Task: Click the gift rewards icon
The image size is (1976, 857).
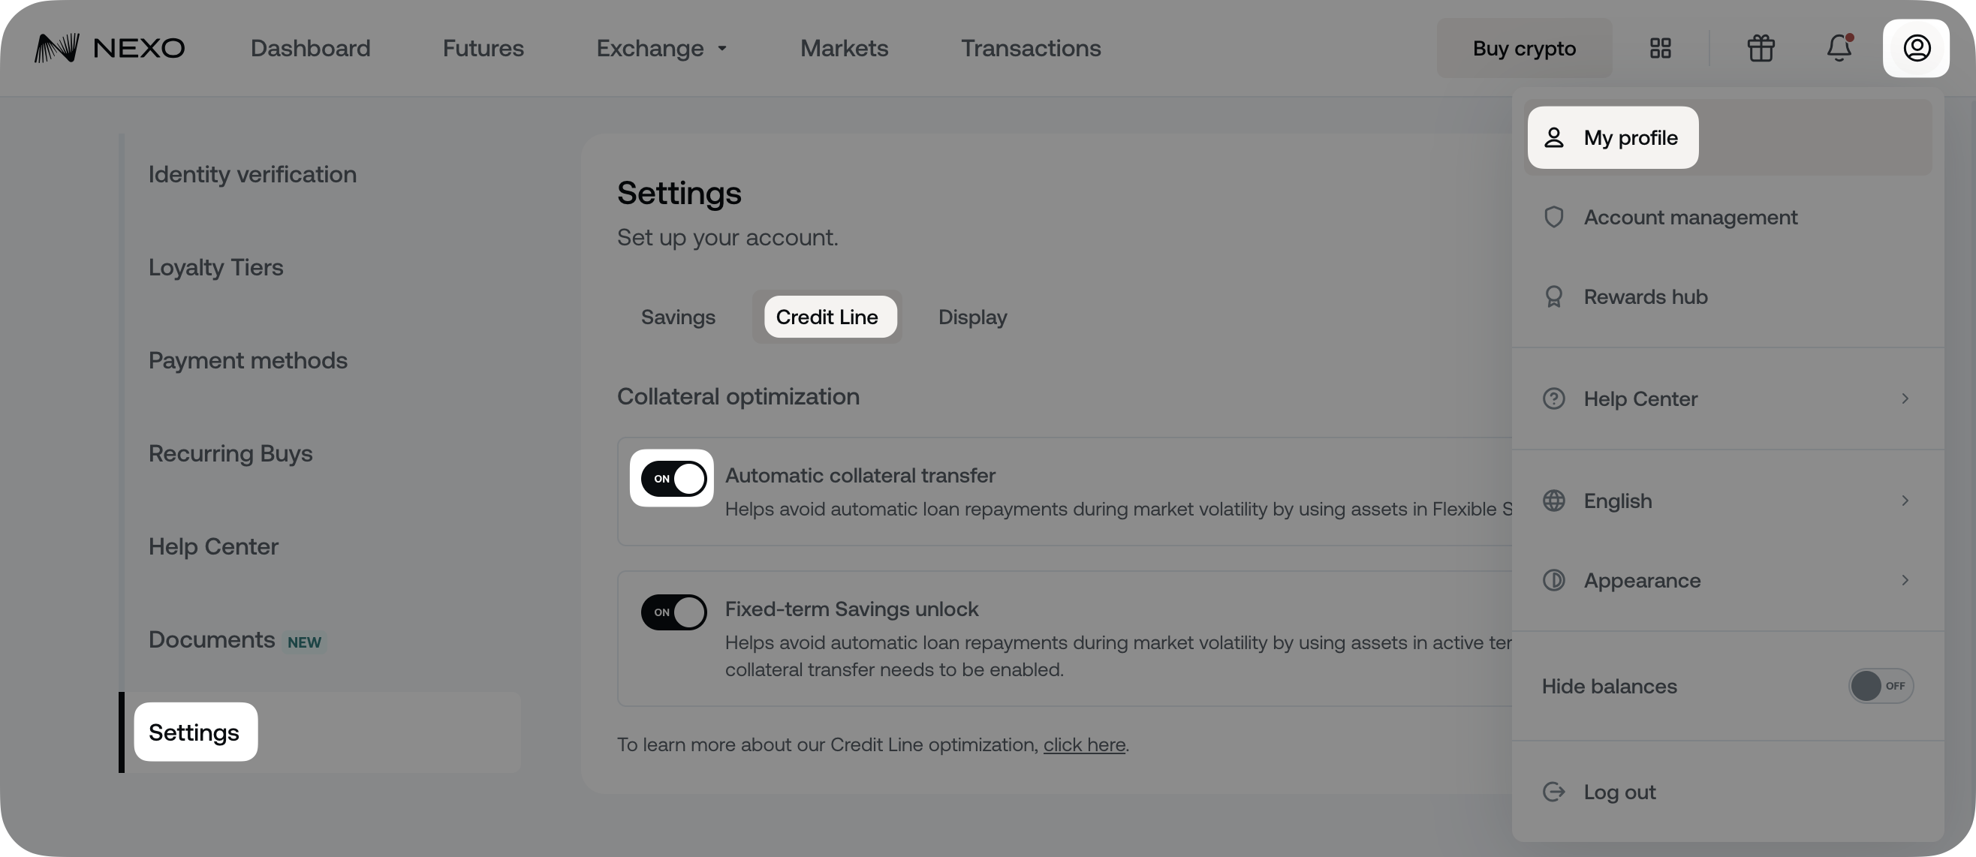Action: (x=1761, y=48)
